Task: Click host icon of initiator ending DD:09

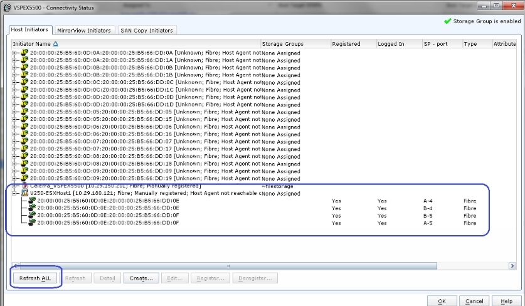Action: [x=24, y=171]
